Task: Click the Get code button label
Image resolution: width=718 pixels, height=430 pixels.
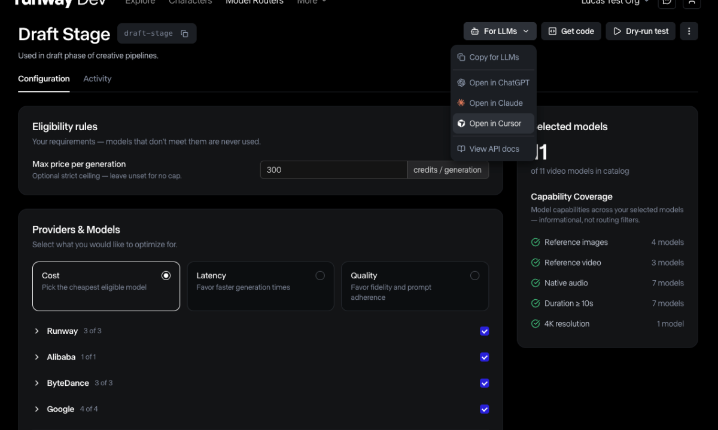Action: coord(577,31)
